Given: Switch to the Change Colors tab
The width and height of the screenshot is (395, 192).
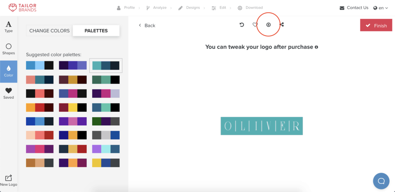Looking at the screenshot, I should [49, 30].
